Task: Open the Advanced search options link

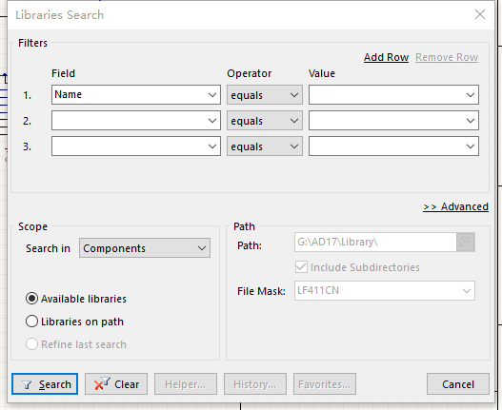Action: point(455,206)
